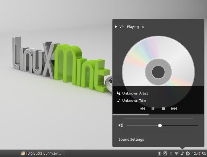The width and height of the screenshot is (207, 157).
Task: Click the CD album art cover
Action: pyautogui.click(x=158, y=72)
